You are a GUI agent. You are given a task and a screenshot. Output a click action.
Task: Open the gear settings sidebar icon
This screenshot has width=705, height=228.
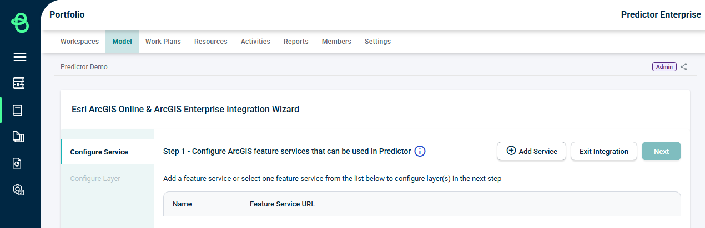point(19,190)
